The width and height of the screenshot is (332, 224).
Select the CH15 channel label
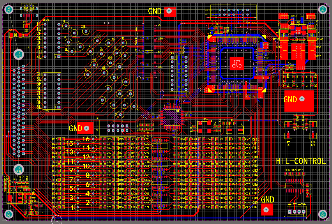click(x=256, y=193)
